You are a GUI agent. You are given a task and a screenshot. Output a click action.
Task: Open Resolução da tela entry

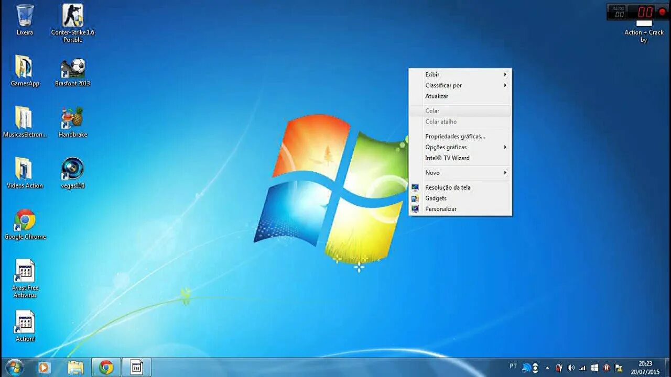[x=460, y=187]
